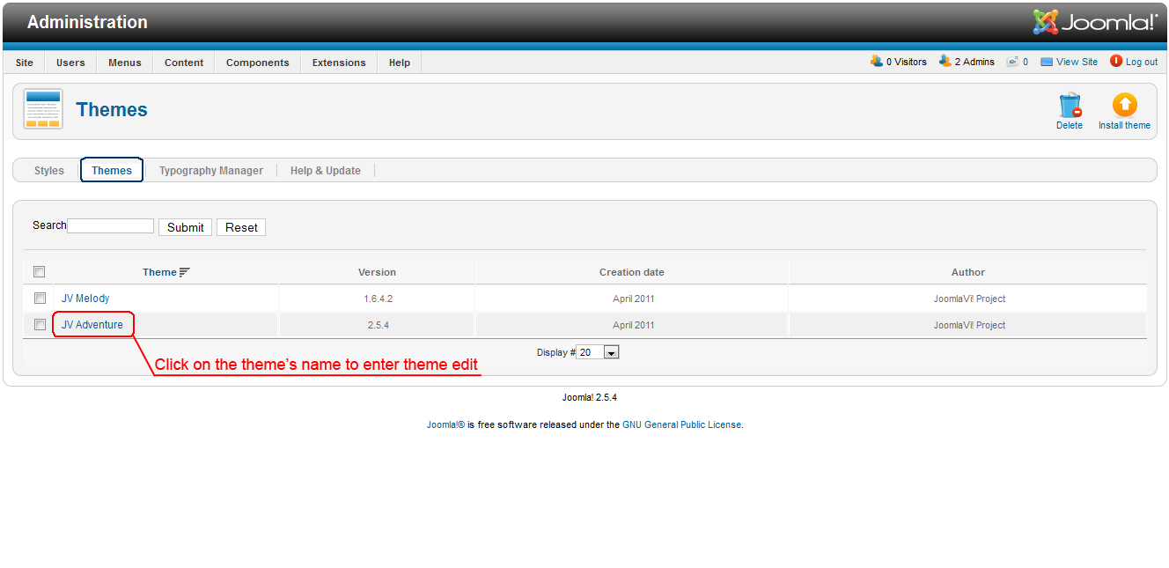The width and height of the screenshot is (1169, 568).
Task: Click the Submit search button
Action: 186,227
